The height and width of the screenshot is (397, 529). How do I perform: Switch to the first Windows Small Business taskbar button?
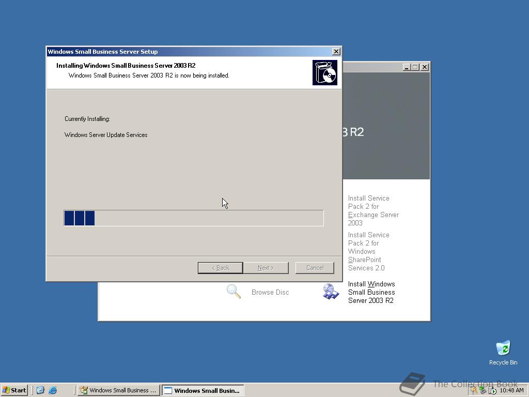(x=118, y=390)
